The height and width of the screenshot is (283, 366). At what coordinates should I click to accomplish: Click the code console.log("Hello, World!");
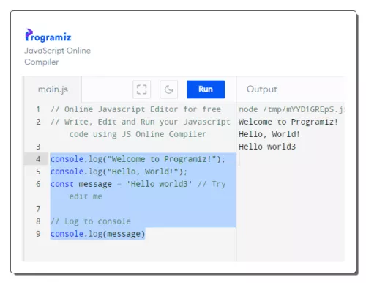point(119,172)
